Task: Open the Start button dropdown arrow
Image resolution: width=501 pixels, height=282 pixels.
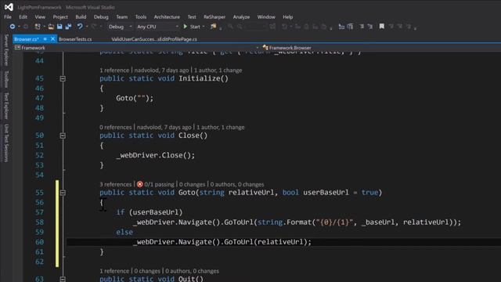Action: [x=204, y=27]
